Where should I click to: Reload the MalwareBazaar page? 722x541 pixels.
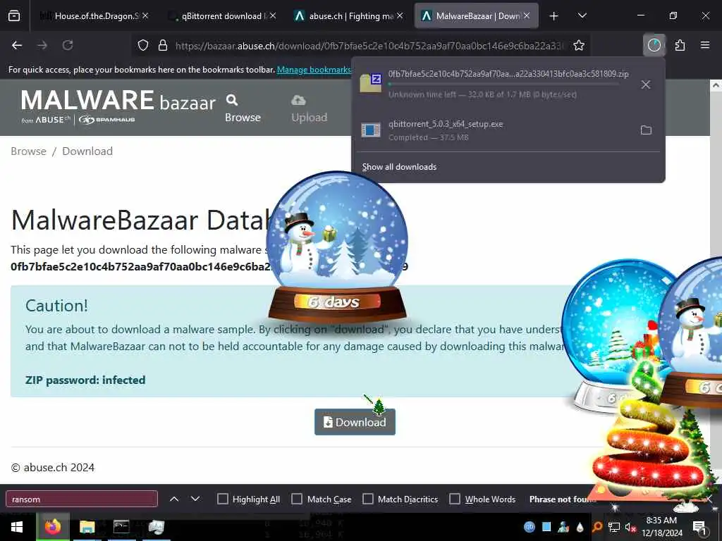(x=68, y=45)
